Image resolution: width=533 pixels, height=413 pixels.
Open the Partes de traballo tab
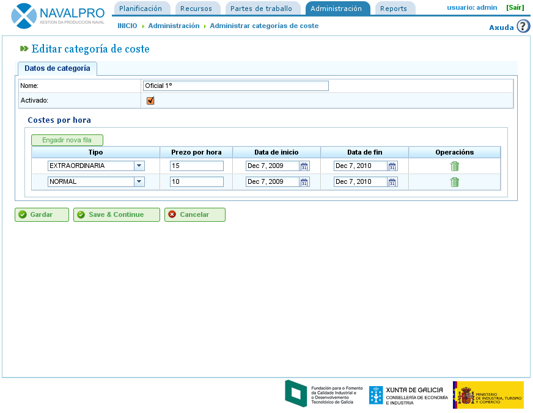pyautogui.click(x=262, y=9)
